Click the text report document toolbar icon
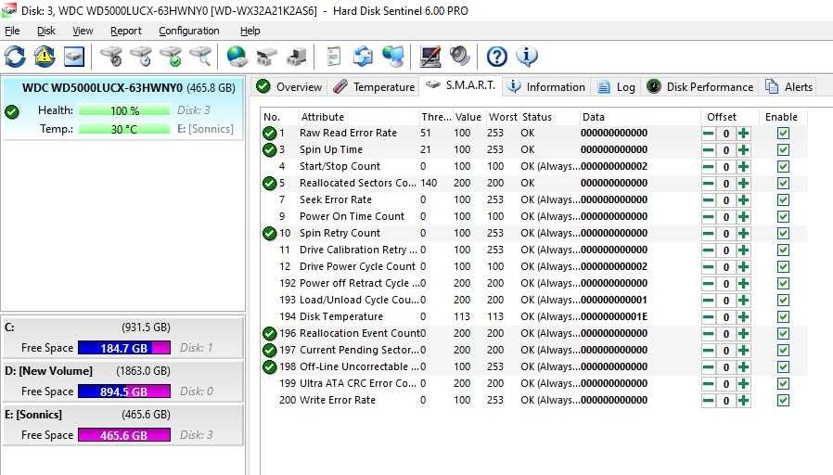 334,57
